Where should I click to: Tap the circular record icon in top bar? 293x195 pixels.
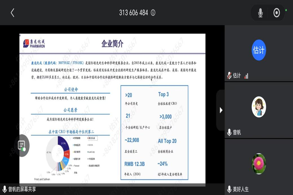coord(276,13)
